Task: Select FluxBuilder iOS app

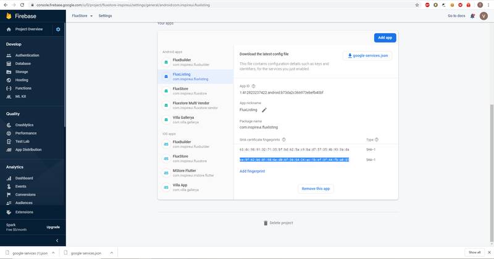Action: point(195,144)
